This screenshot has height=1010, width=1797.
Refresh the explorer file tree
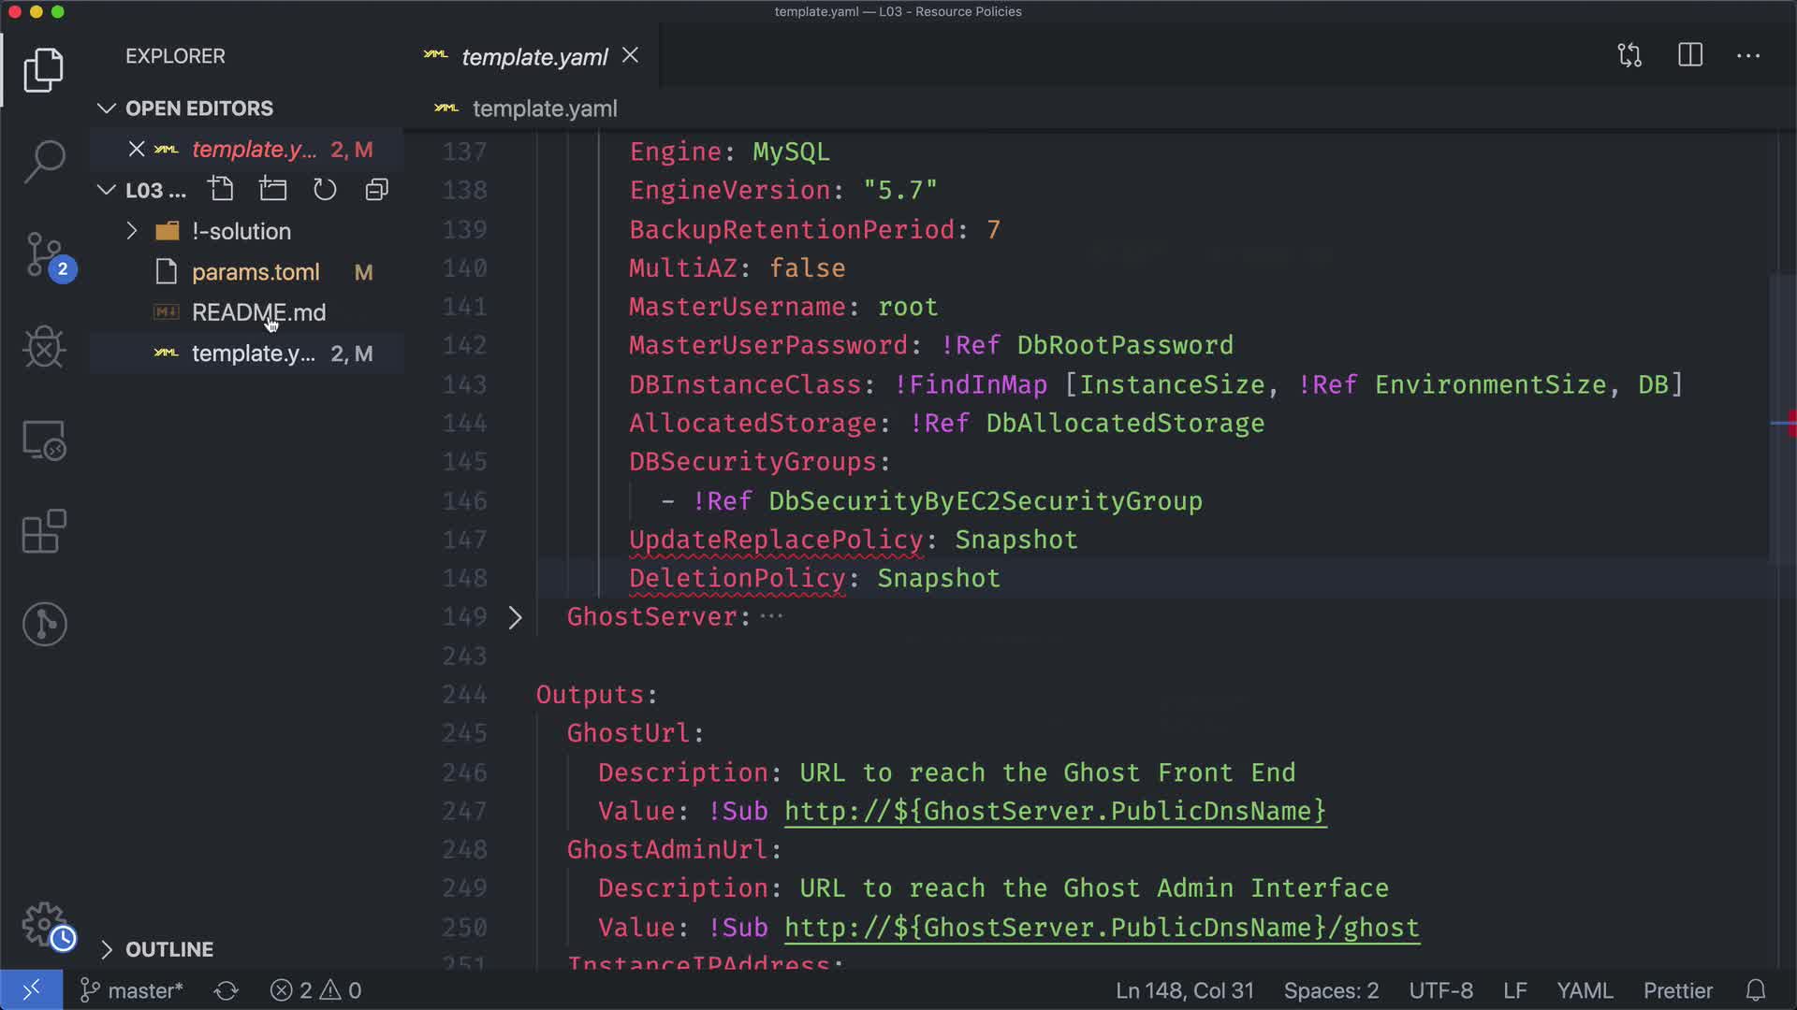coord(325,190)
